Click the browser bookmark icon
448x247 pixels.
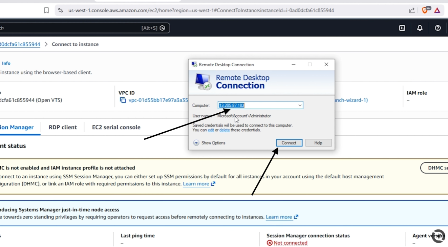tap(46, 10)
